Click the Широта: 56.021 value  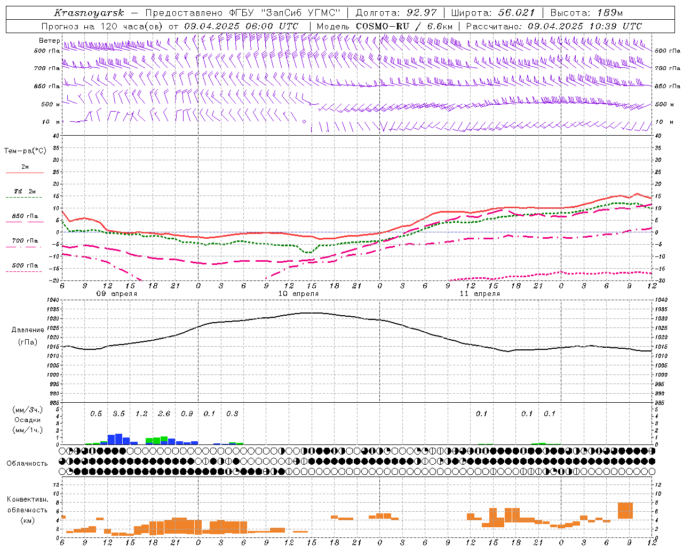click(493, 13)
